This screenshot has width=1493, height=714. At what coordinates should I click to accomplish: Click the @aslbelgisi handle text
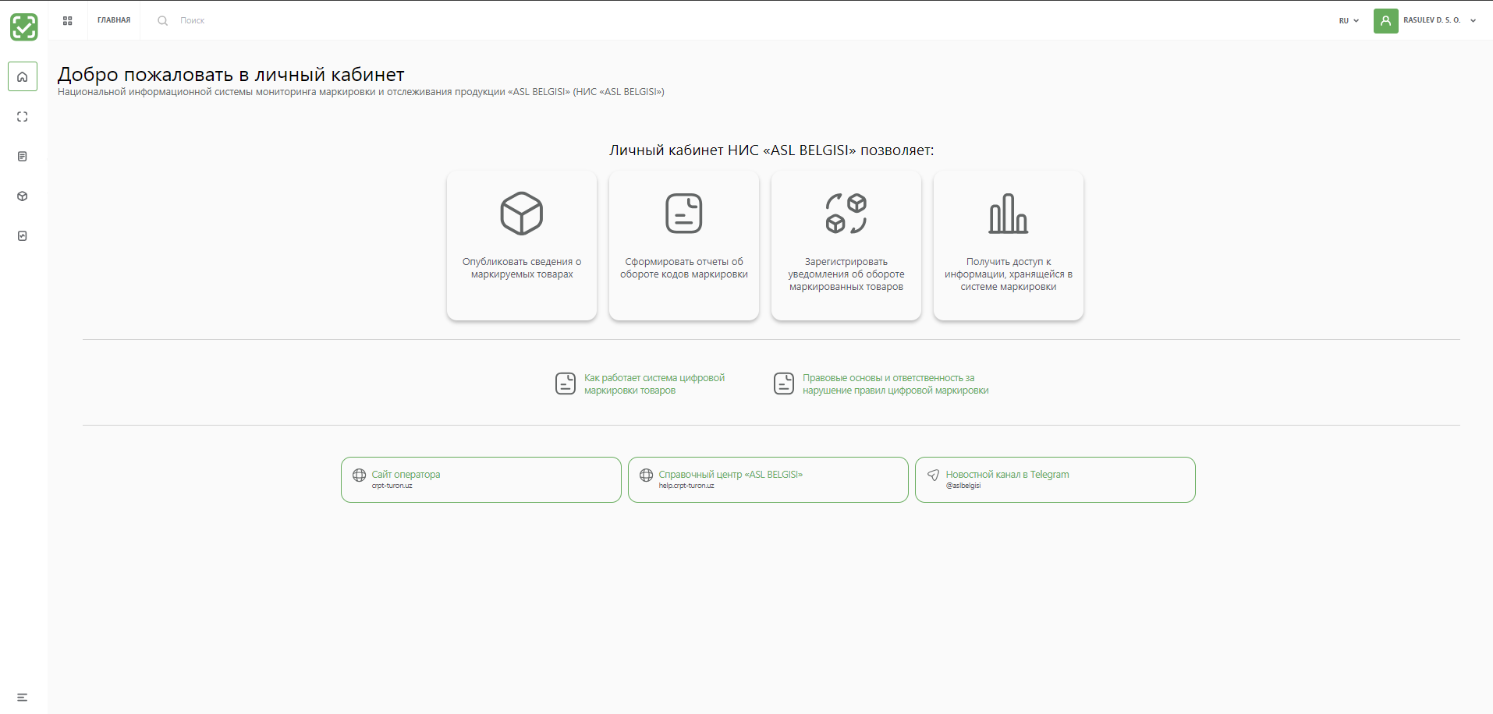point(963,486)
